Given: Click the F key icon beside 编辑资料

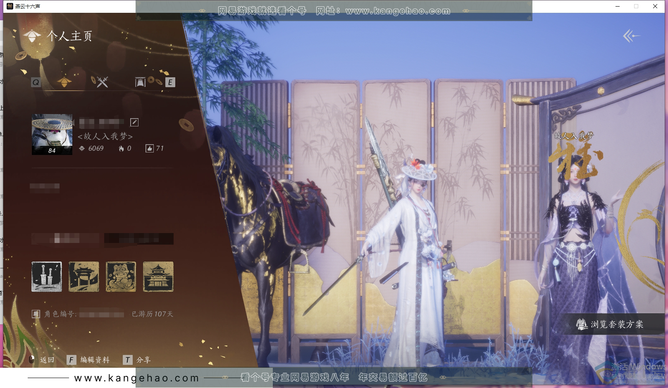Looking at the screenshot, I should click(71, 360).
